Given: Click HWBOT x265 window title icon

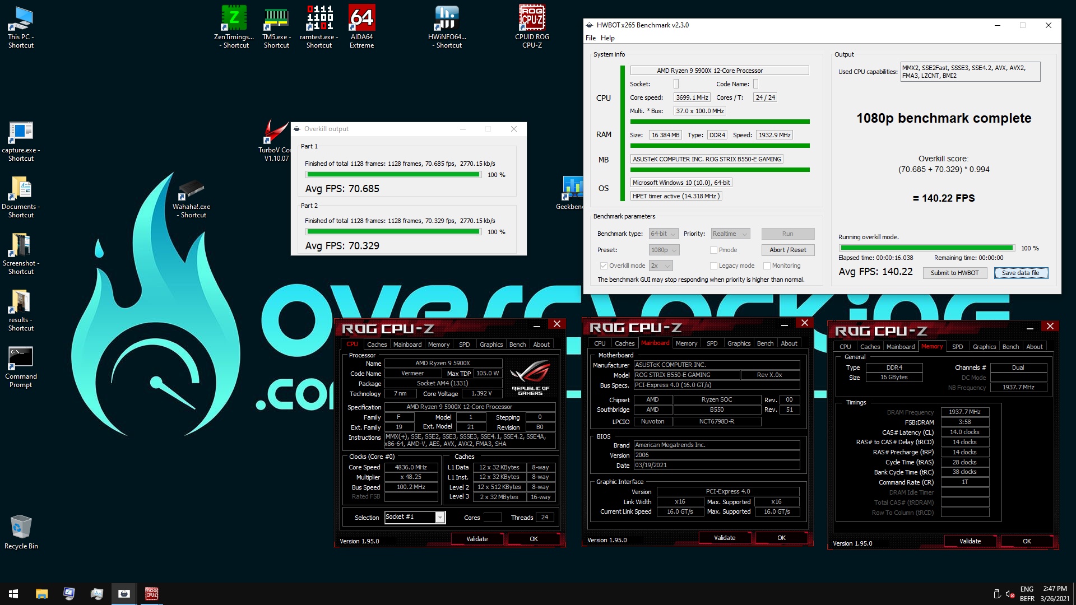Looking at the screenshot, I should tap(589, 25).
